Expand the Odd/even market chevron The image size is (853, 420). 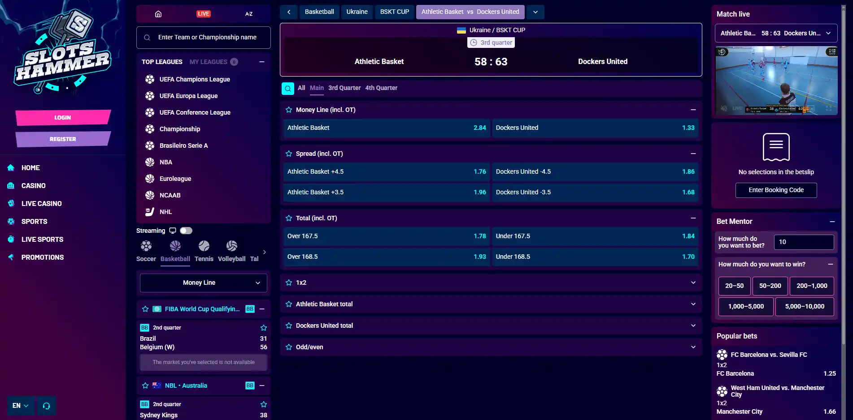[693, 347]
